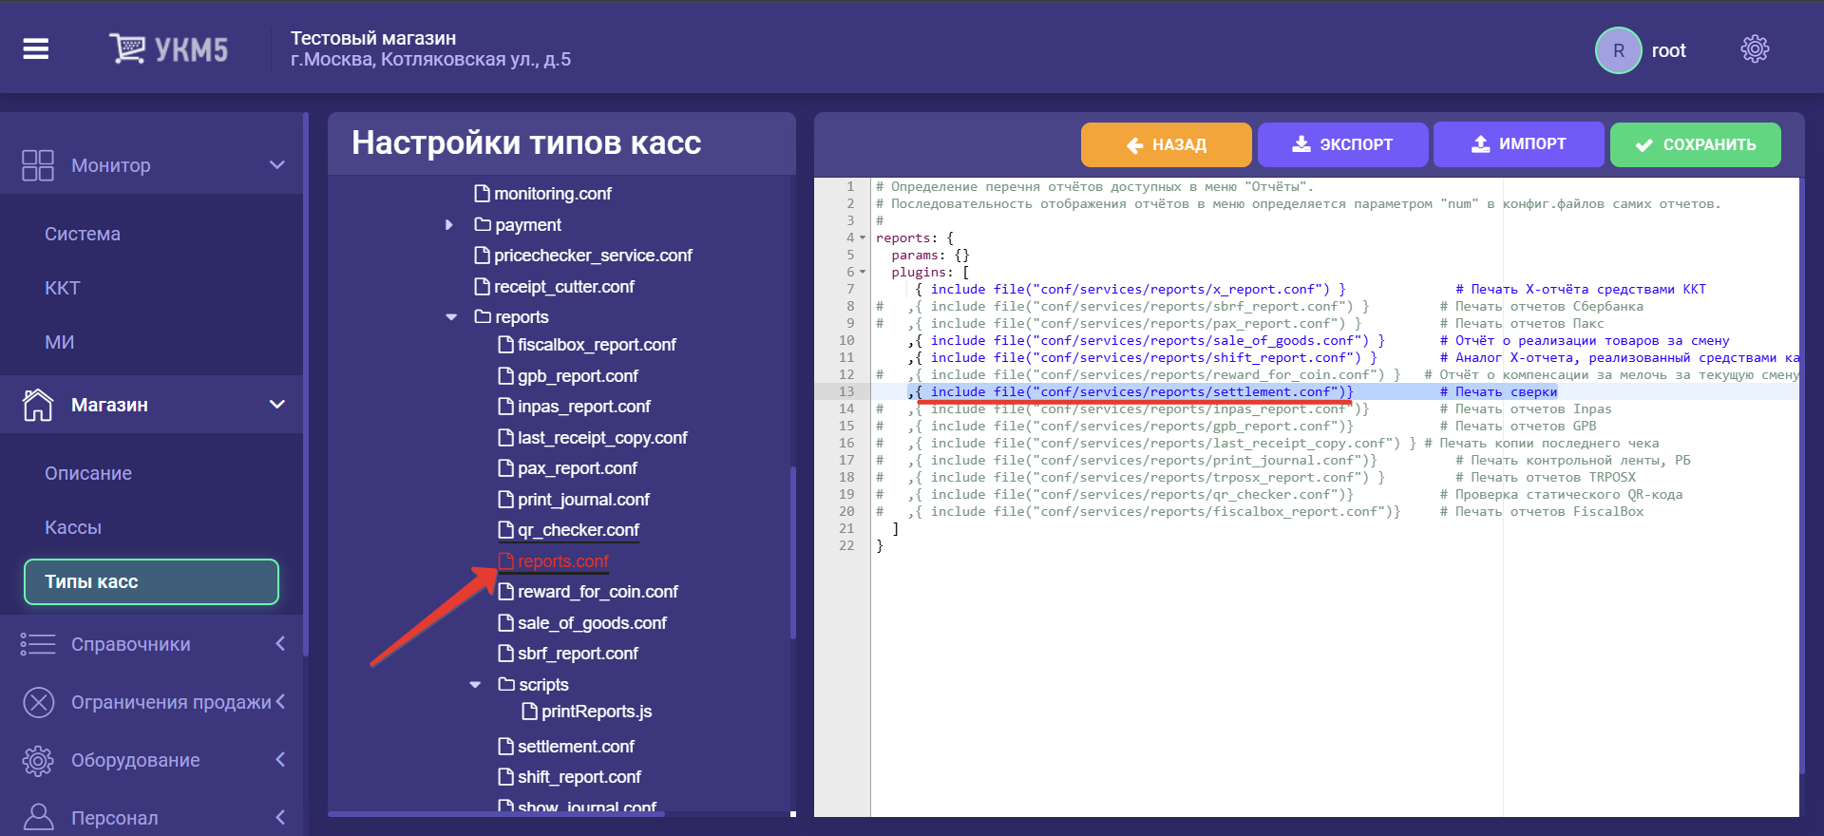Screen dimensions: 1824x836
Task: Fold the plugins block at line 6
Action: [863, 273]
